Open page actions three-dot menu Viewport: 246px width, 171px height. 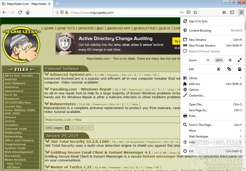(x=182, y=12)
